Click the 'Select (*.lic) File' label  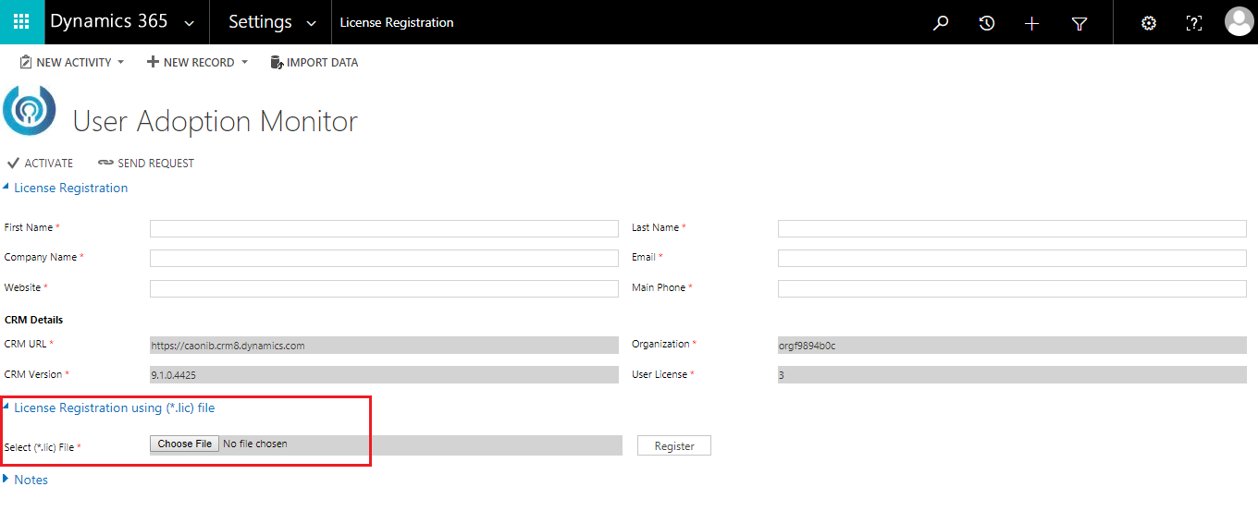[39, 447]
